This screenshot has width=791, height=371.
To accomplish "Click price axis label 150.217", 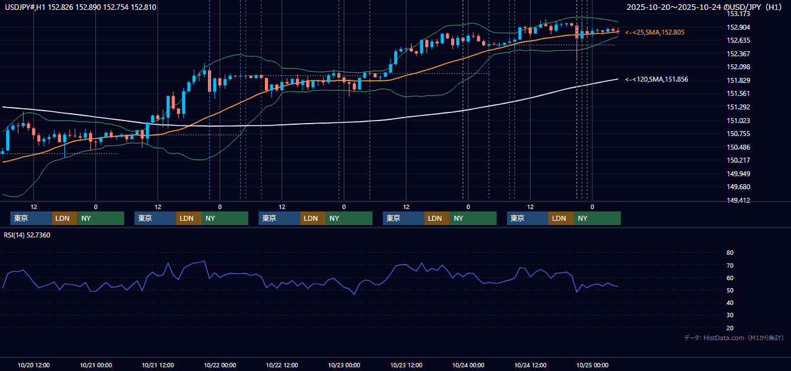I will click(738, 160).
